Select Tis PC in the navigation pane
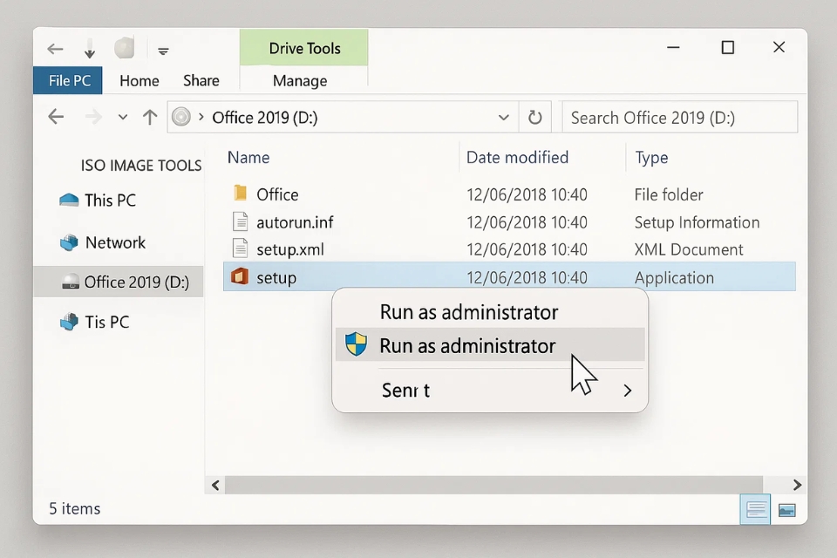Image resolution: width=837 pixels, height=558 pixels. point(107,322)
